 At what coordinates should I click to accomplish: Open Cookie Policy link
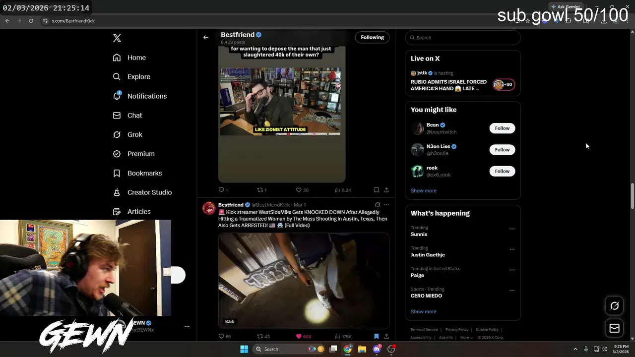click(x=487, y=330)
